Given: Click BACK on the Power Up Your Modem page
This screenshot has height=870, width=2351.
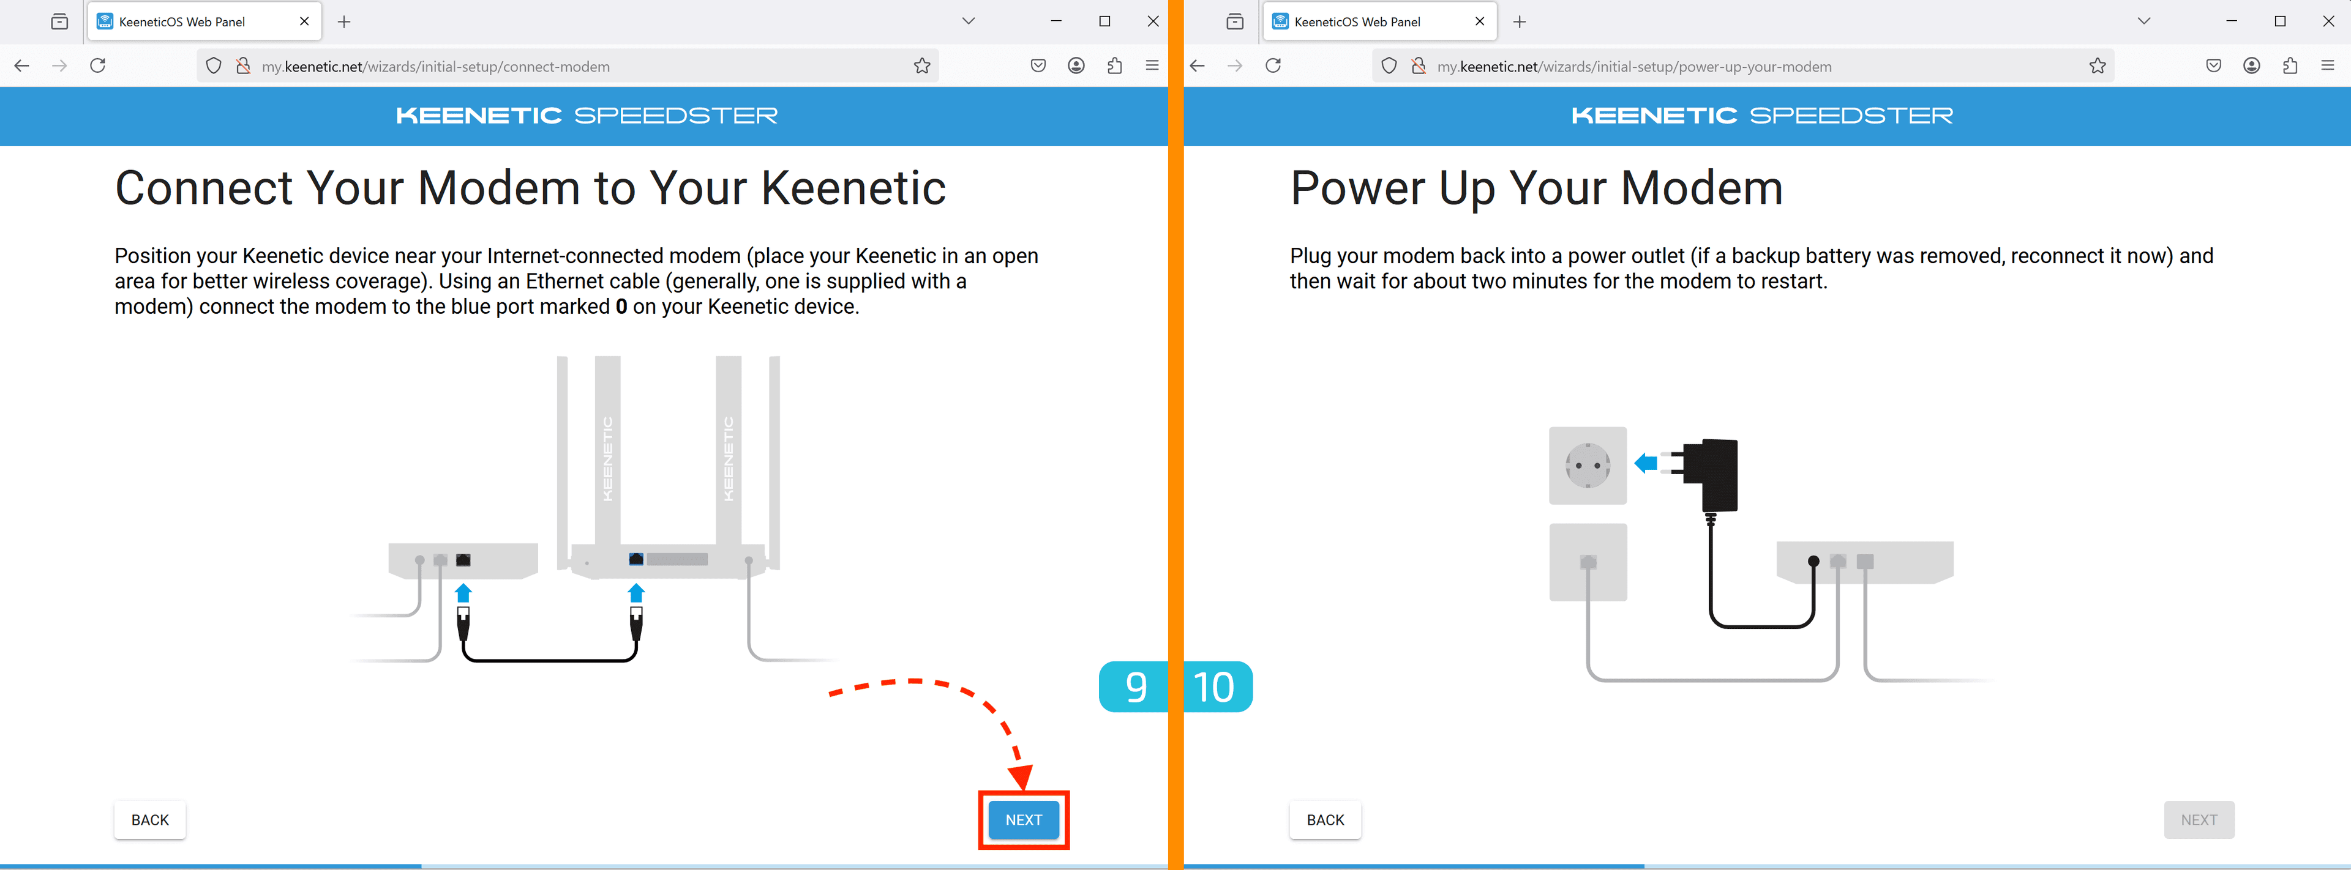Looking at the screenshot, I should pos(1324,819).
